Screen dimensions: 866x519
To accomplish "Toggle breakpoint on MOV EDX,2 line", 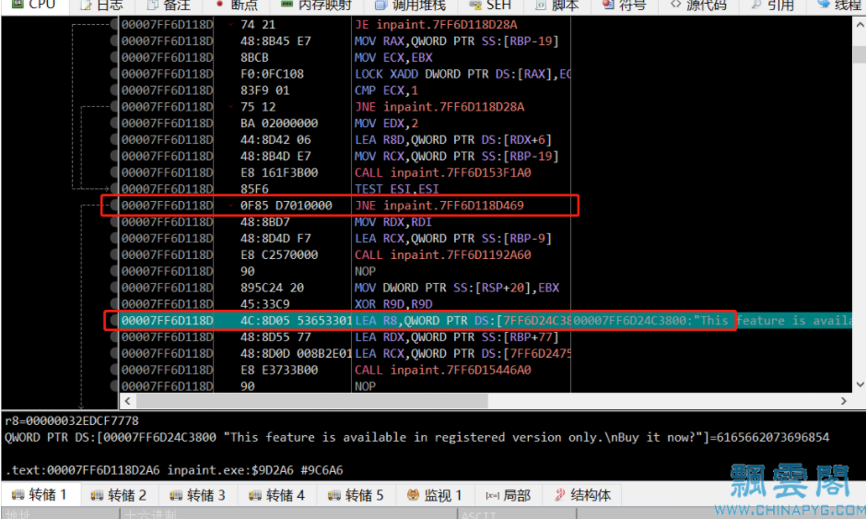I will 114,124.
